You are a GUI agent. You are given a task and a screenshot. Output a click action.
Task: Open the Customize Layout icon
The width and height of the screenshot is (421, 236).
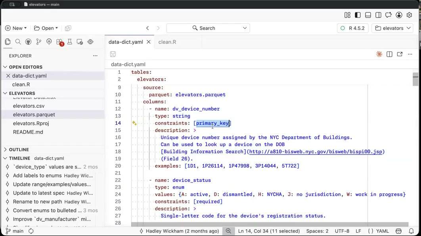coord(347,15)
